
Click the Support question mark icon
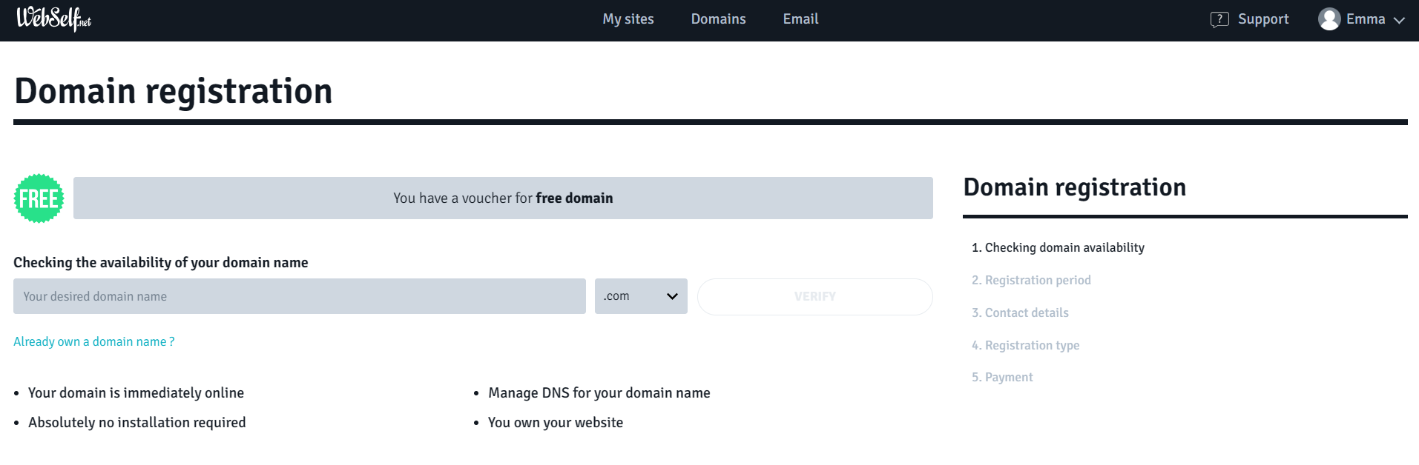(1219, 19)
